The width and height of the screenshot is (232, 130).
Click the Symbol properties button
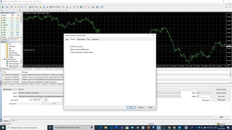tap(221, 93)
